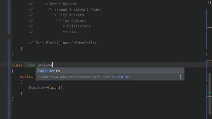Open the completion popup options menu
Screen dimensions: 212x119
180,77
